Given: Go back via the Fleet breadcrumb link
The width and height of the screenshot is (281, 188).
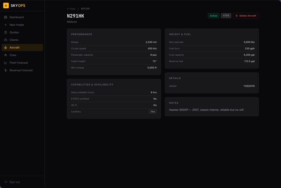Looking at the screenshot, I should point(71,9).
